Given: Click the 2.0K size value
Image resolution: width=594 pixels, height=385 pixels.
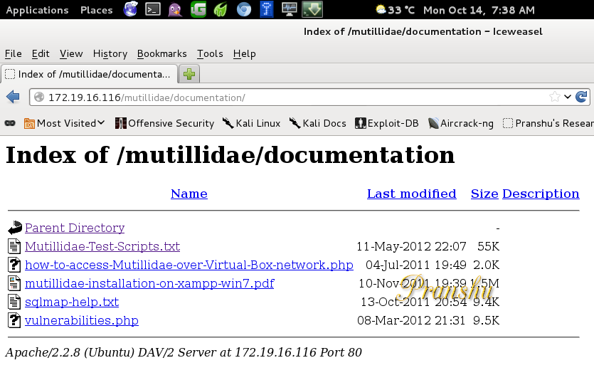Looking at the screenshot, I should tap(487, 265).
